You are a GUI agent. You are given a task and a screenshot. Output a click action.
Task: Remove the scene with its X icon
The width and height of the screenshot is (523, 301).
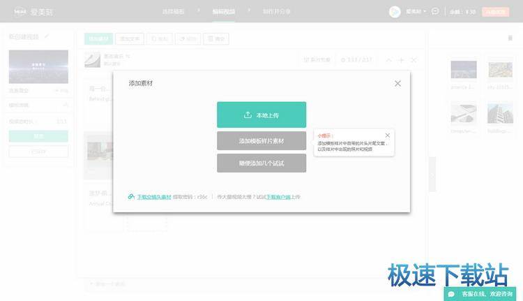(x=414, y=60)
